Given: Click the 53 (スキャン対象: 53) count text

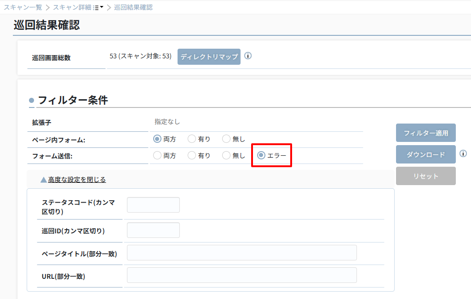Looking at the screenshot, I should 140,56.
